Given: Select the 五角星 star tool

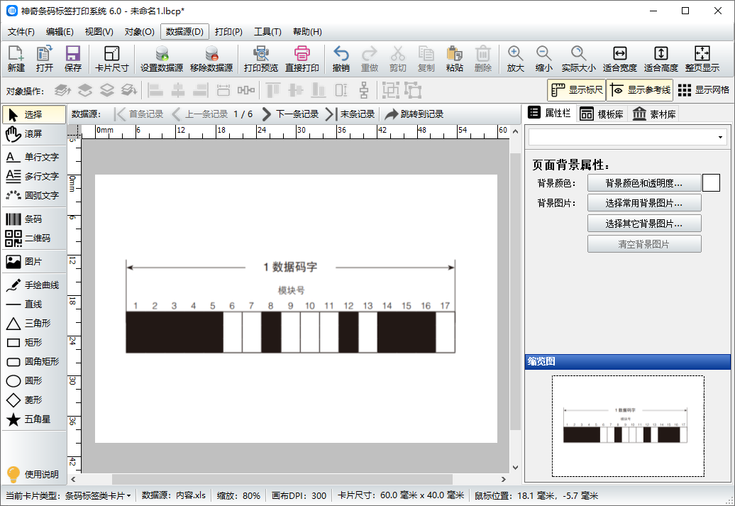Looking at the screenshot, I should 34,419.
